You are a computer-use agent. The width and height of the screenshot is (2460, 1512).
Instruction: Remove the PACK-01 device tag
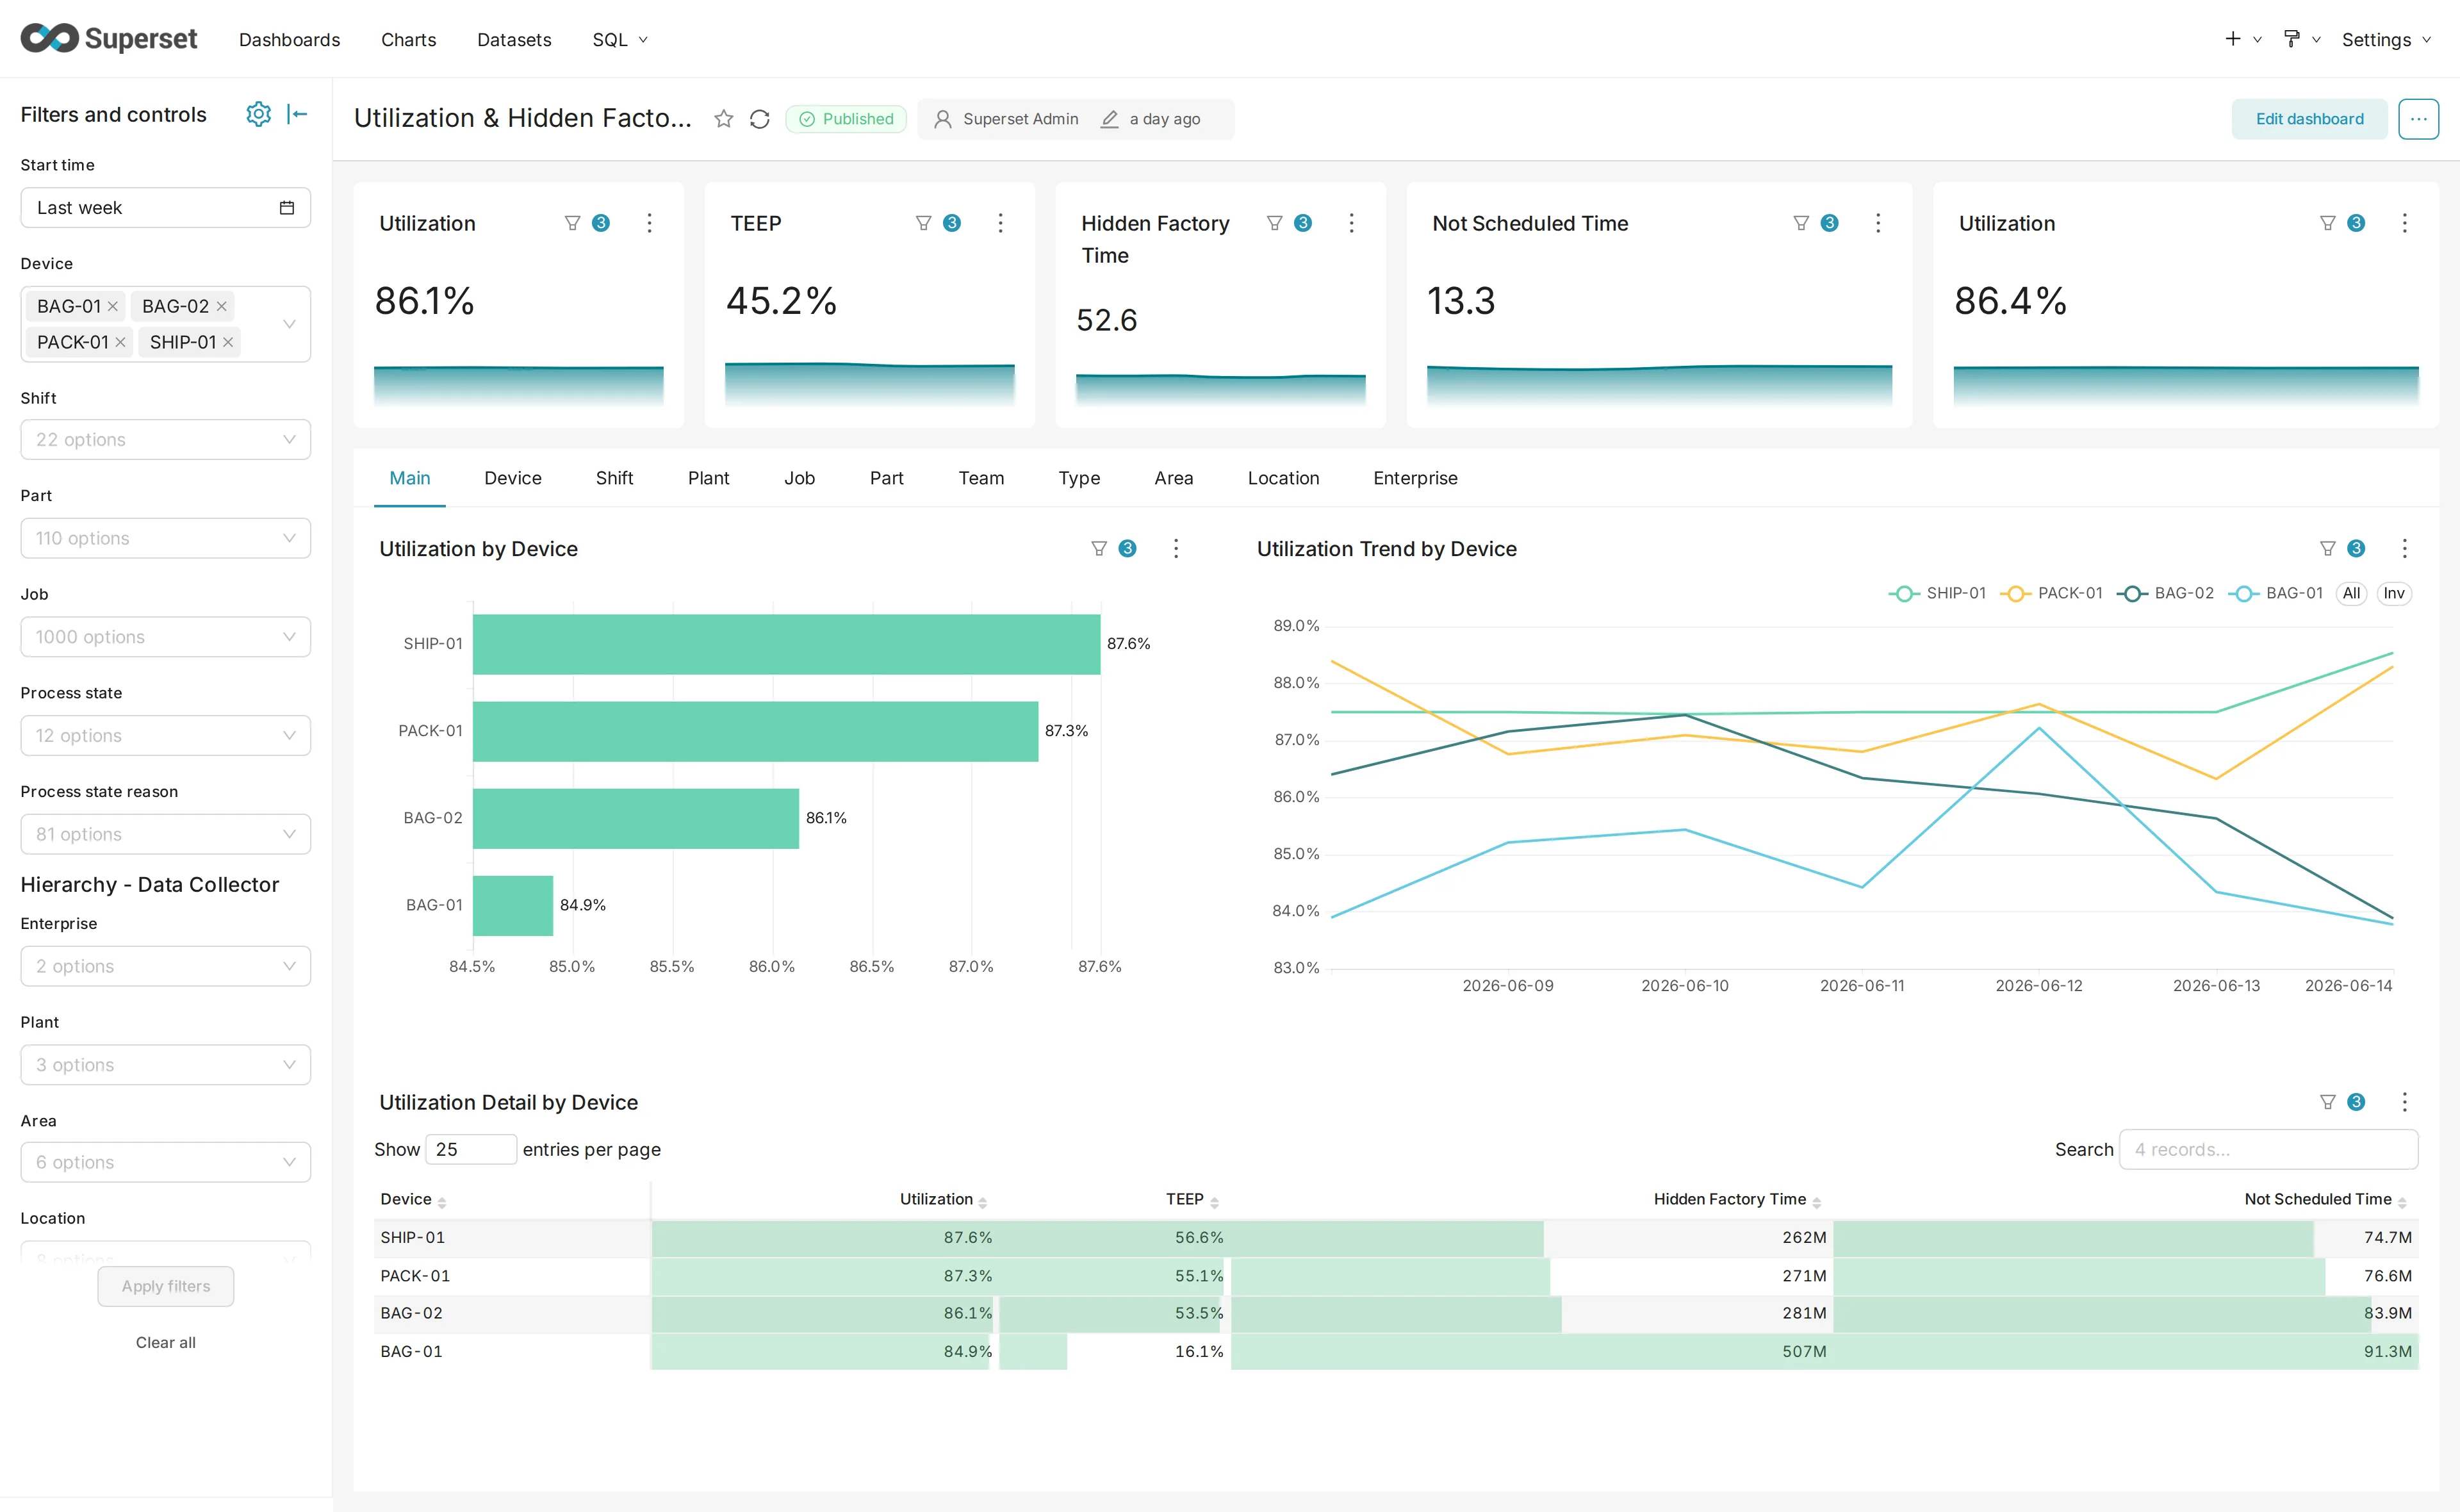point(121,342)
